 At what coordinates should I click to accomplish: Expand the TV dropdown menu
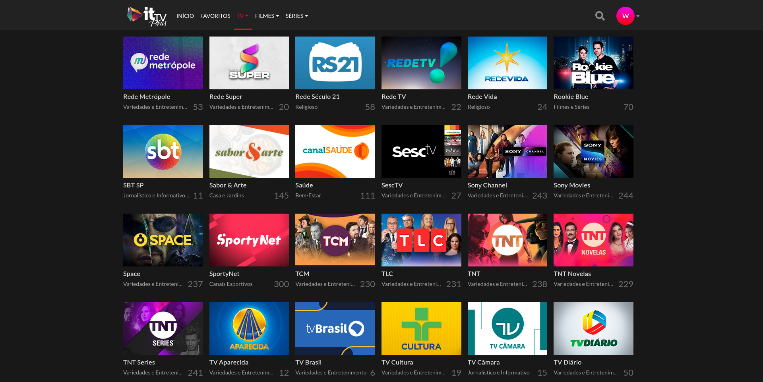(x=242, y=16)
